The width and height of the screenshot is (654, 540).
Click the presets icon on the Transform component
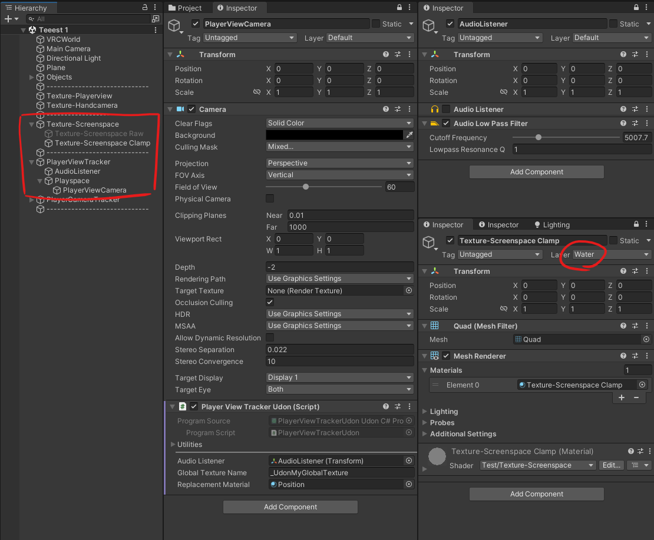[397, 54]
